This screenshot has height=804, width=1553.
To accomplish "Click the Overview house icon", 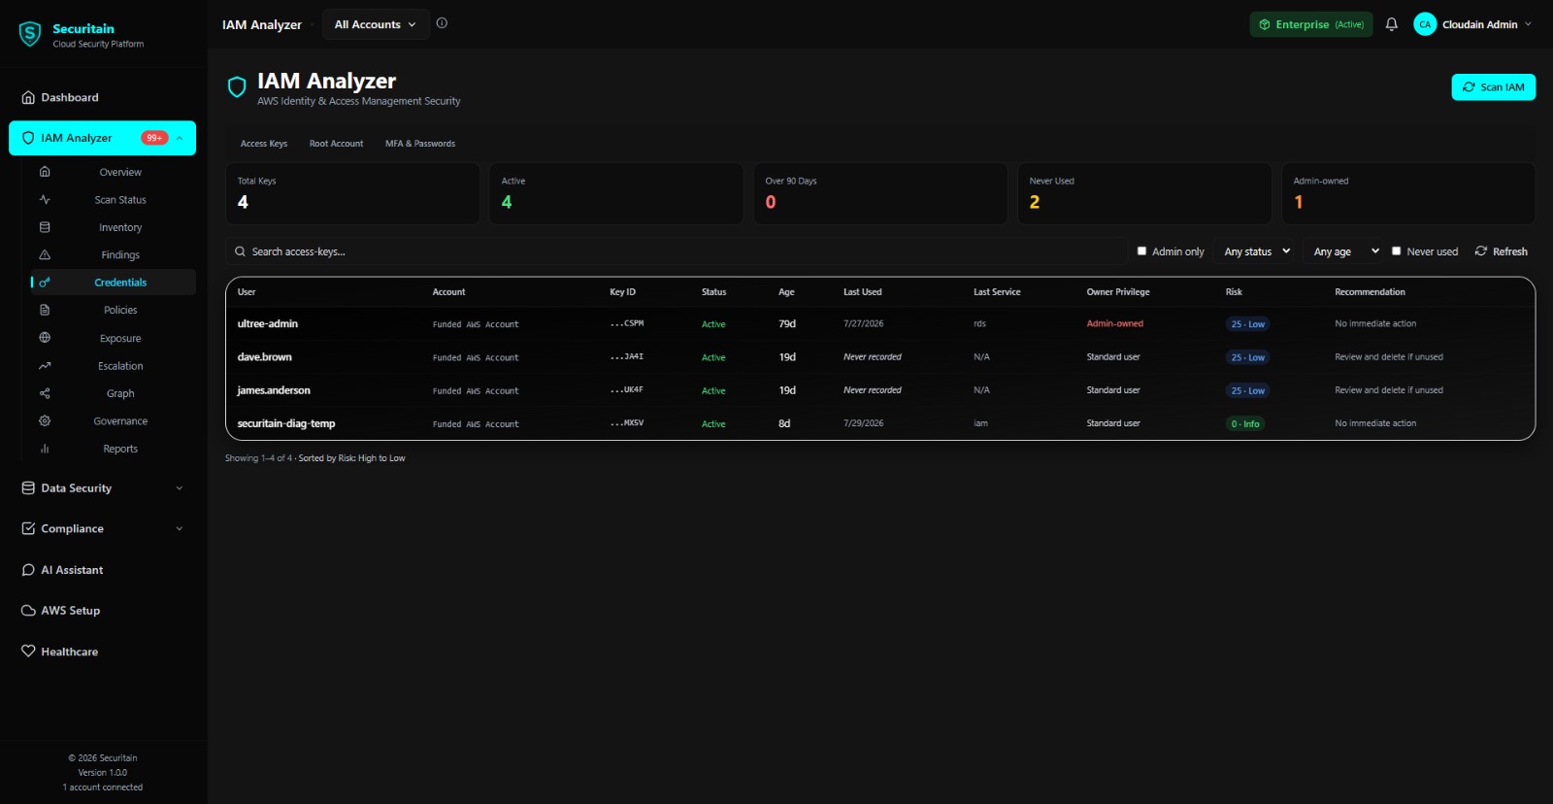I will (x=45, y=172).
